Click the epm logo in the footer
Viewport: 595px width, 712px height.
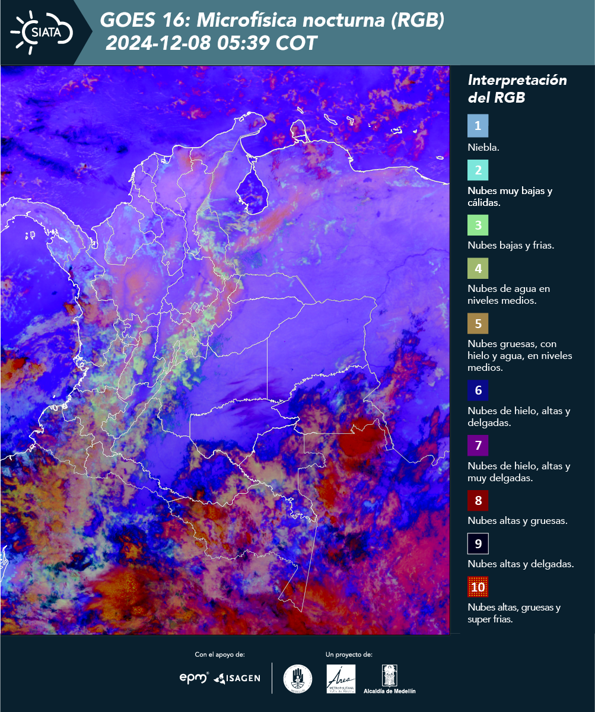click(195, 678)
